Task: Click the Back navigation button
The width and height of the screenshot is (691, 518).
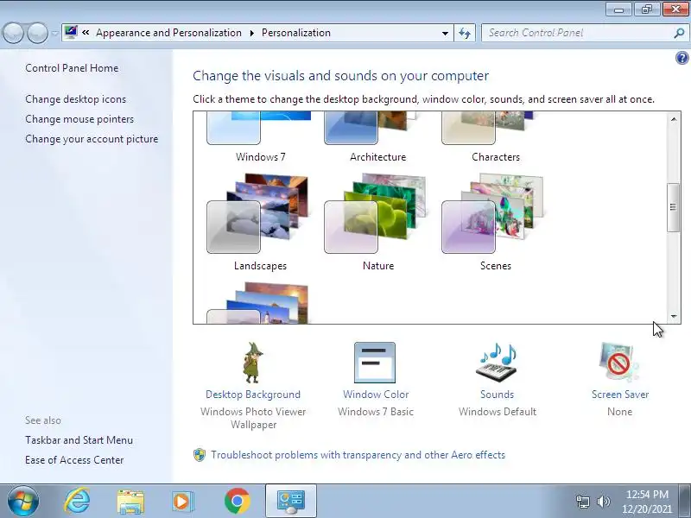Action: pos(13,33)
